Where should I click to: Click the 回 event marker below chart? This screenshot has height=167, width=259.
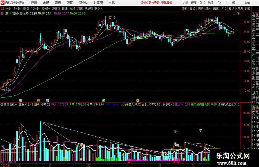(x=138, y=100)
